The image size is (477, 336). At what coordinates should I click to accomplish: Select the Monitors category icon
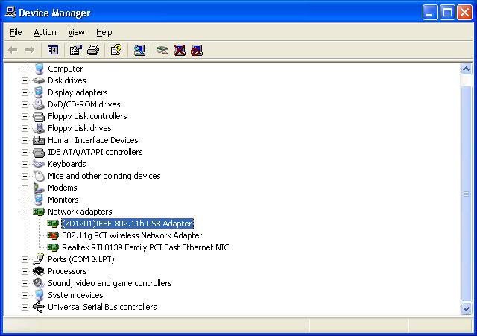coord(39,200)
